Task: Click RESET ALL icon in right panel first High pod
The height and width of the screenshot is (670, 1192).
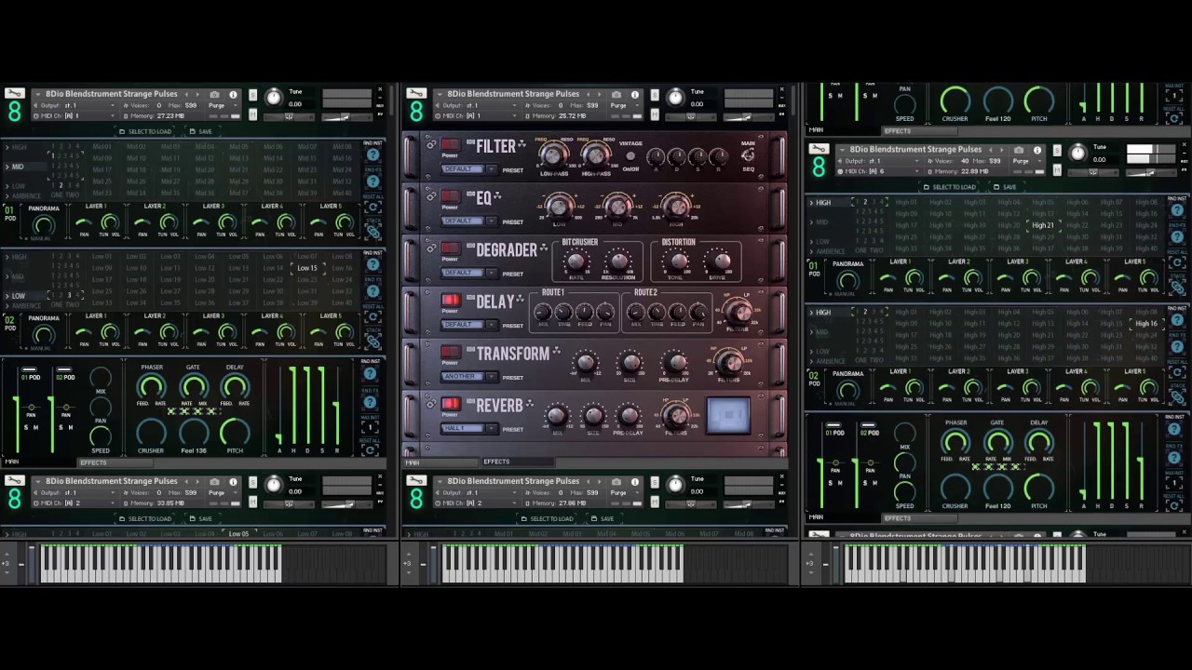Action: click(x=1176, y=263)
